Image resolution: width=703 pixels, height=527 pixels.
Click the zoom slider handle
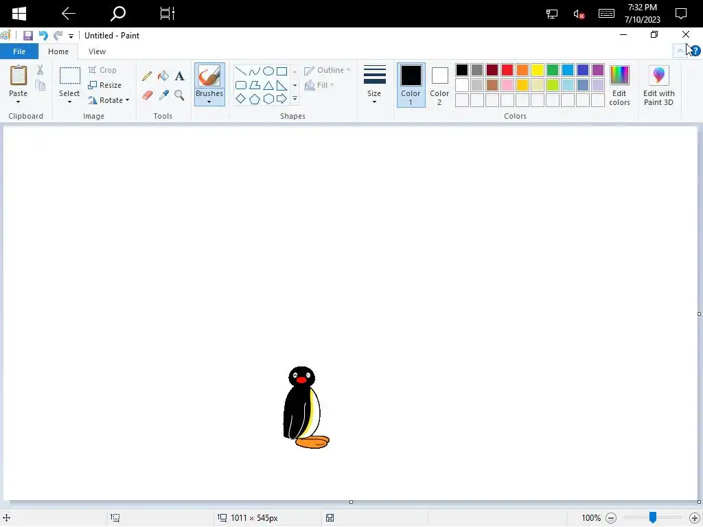pos(653,518)
